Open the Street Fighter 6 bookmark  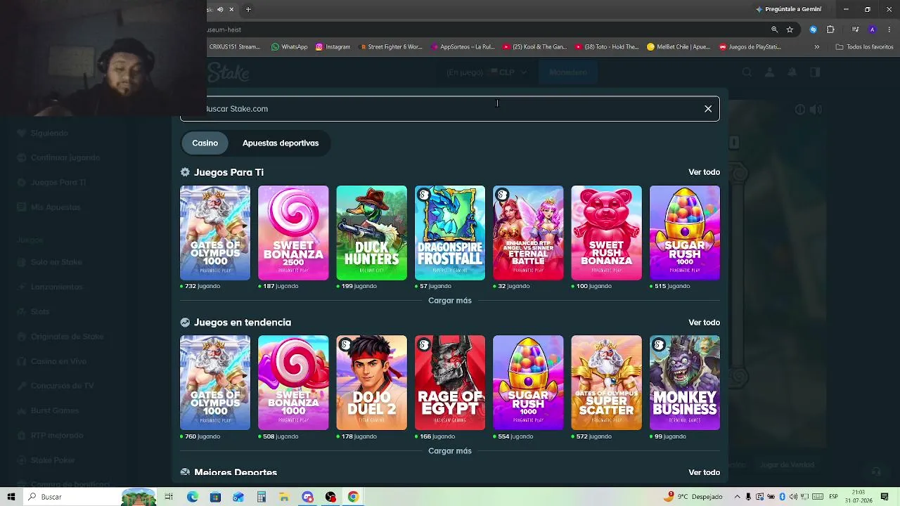pyautogui.click(x=390, y=47)
